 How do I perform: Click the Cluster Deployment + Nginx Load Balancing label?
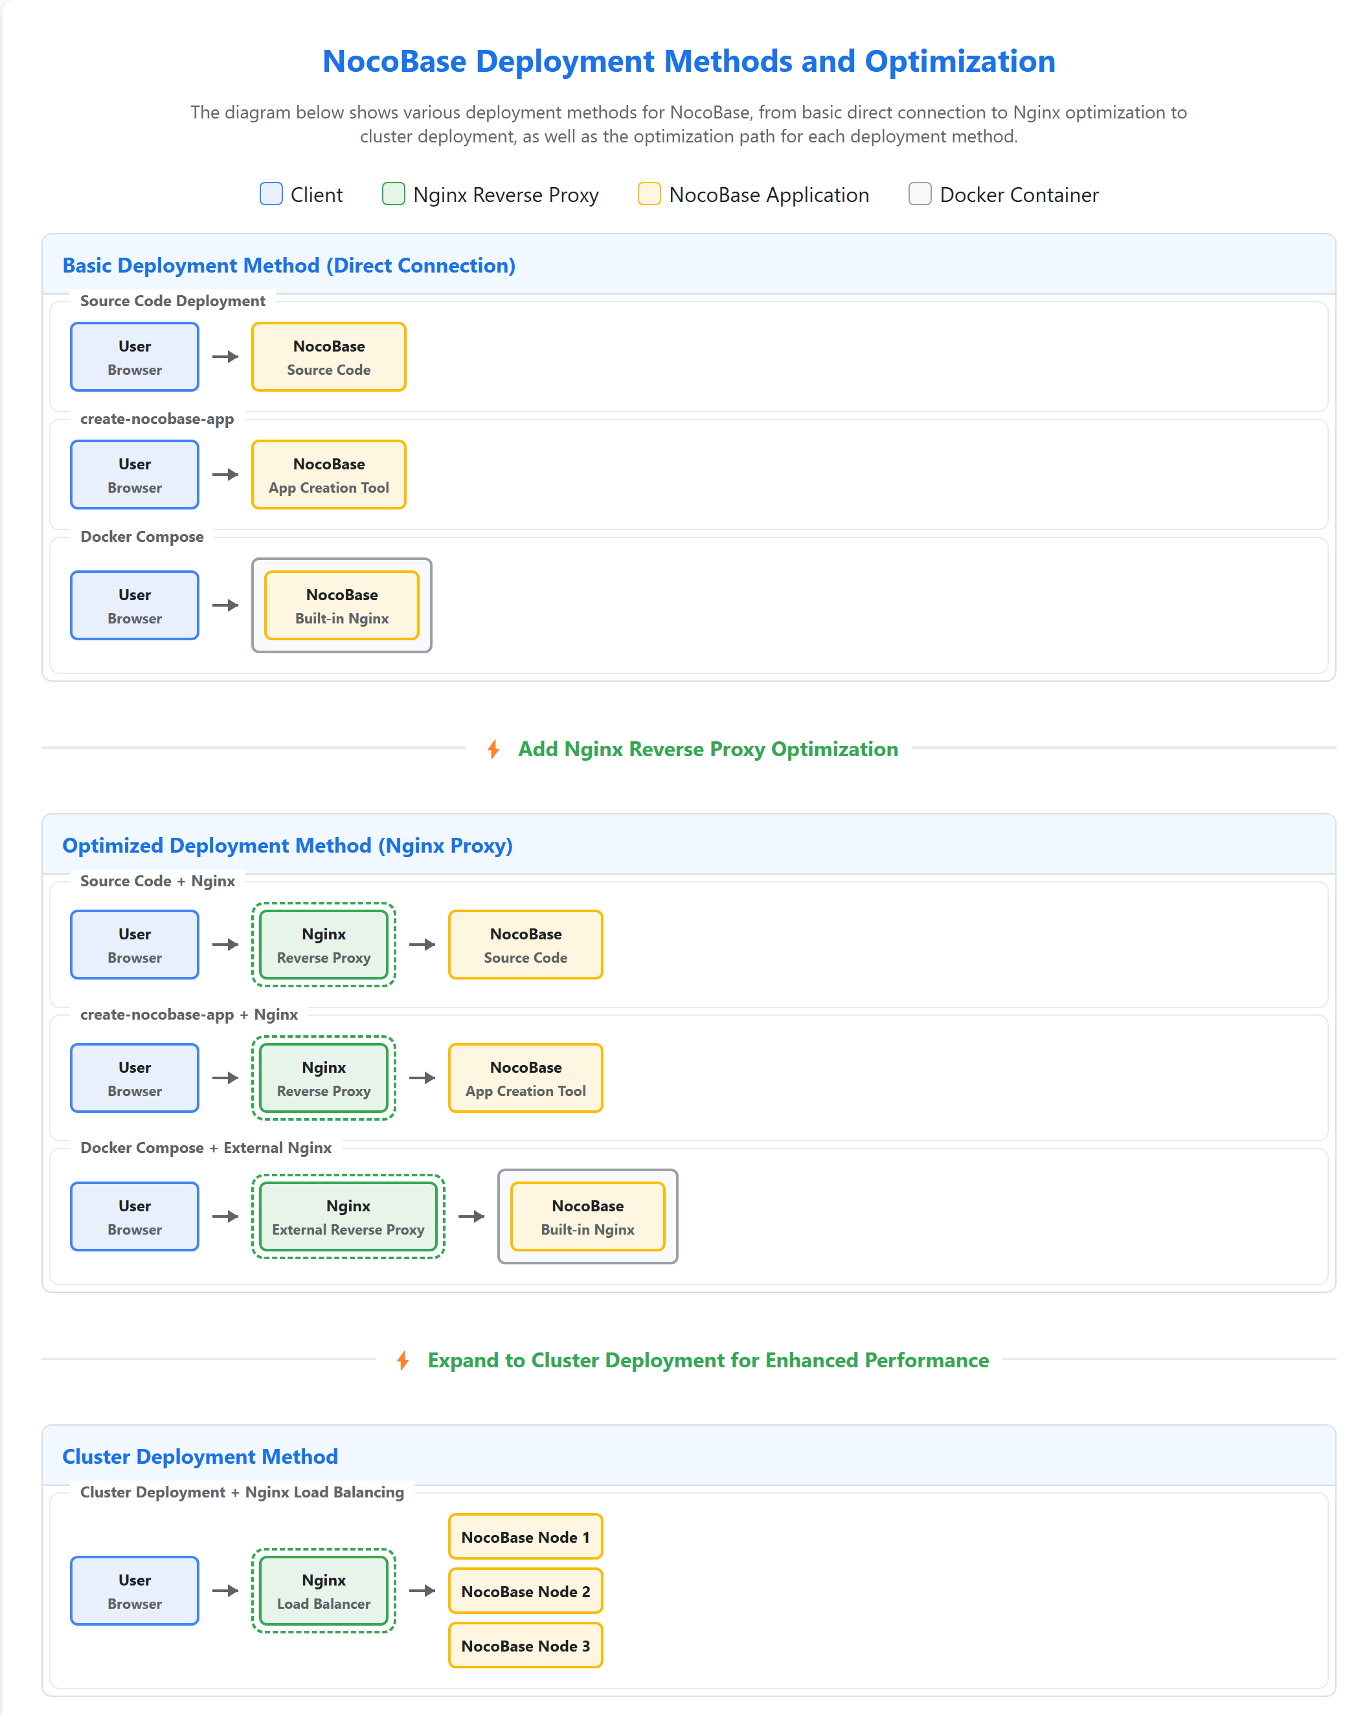coord(242,1492)
